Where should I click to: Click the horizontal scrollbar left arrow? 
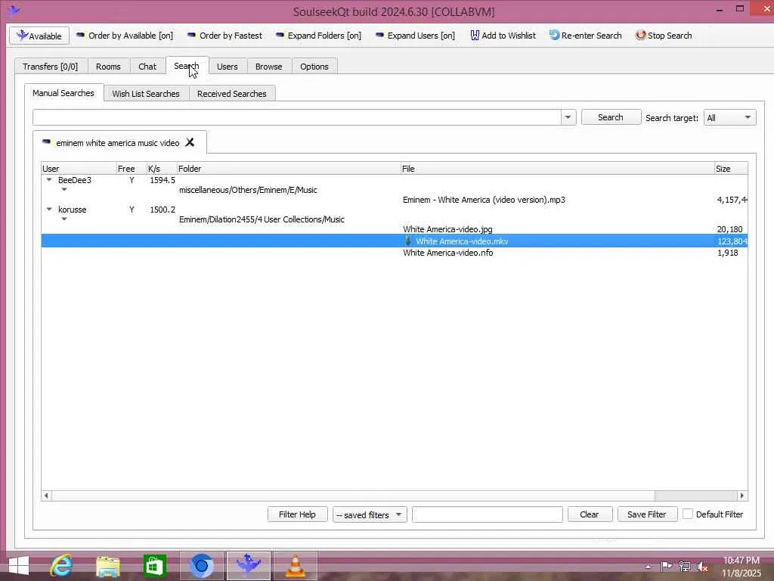tap(46, 496)
